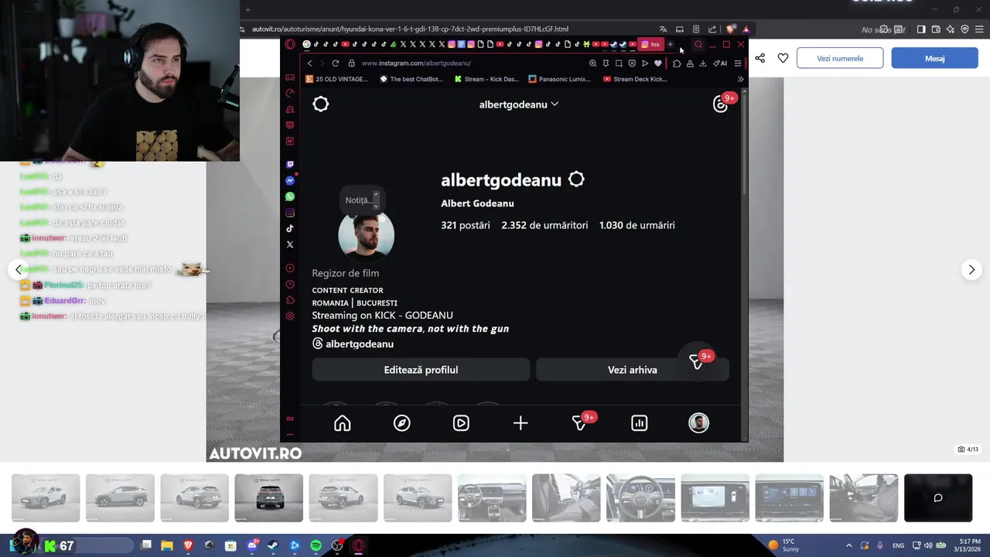
Task: Click the Instagram create plus icon
Action: tap(521, 423)
